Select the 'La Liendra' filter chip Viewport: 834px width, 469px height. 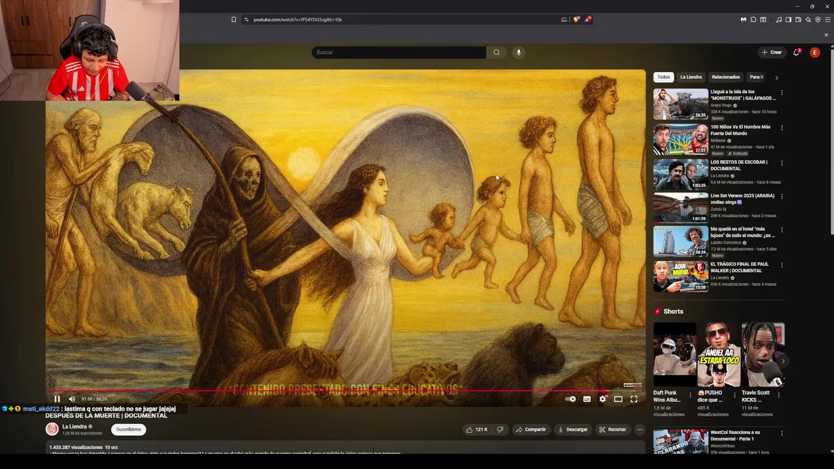[x=691, y=77]
